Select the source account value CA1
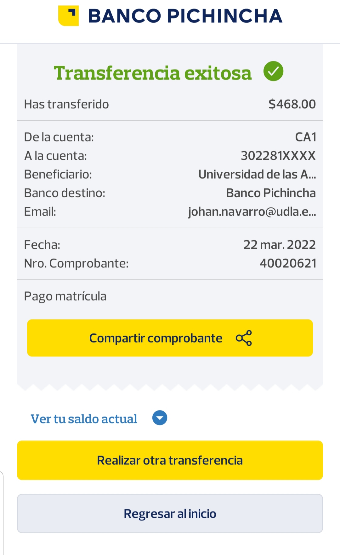 click(x=305, y=137)
